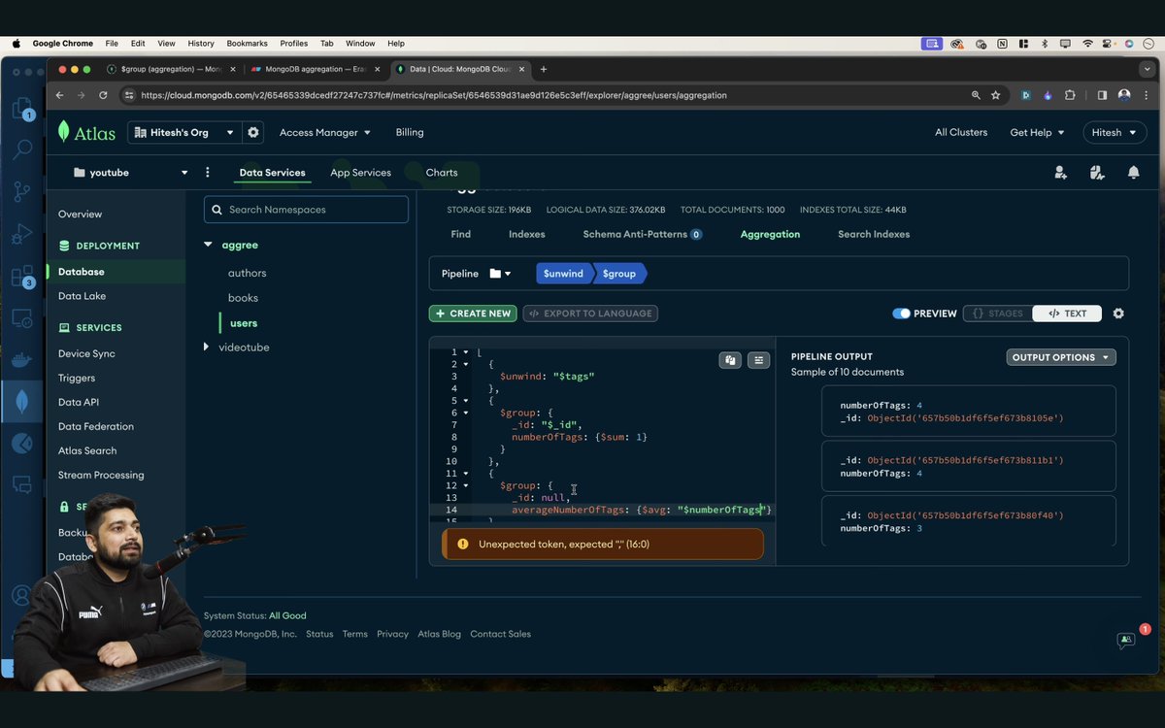Viewport: 1165px width, 728px height.
Task: Switch to the Charts tab
Action: (442, 173)
